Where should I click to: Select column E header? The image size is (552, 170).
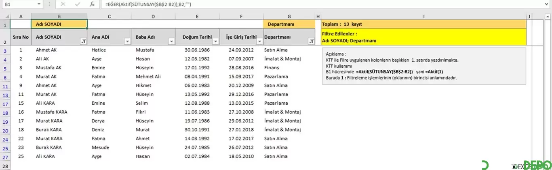[197, 17]
